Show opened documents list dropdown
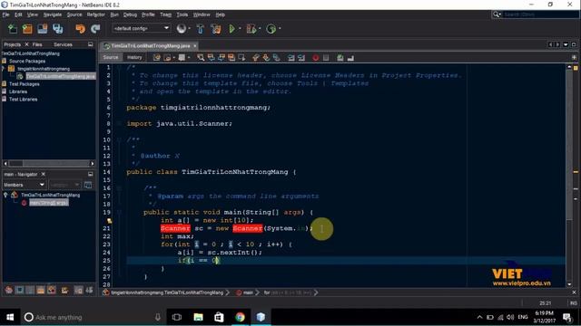This screenshot has width=581, height=326. [x=566, y=44]
